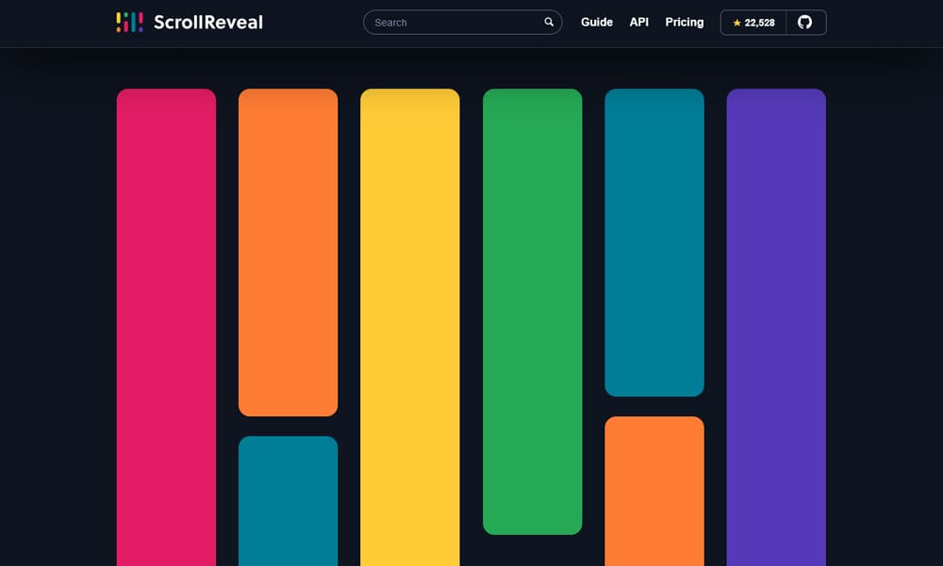Click the teal bar right of center
This screenshot has width=943, height=566.
[654, 241]
